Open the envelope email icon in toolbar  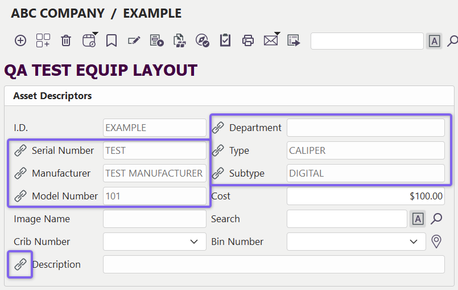(x=270, y=40)
